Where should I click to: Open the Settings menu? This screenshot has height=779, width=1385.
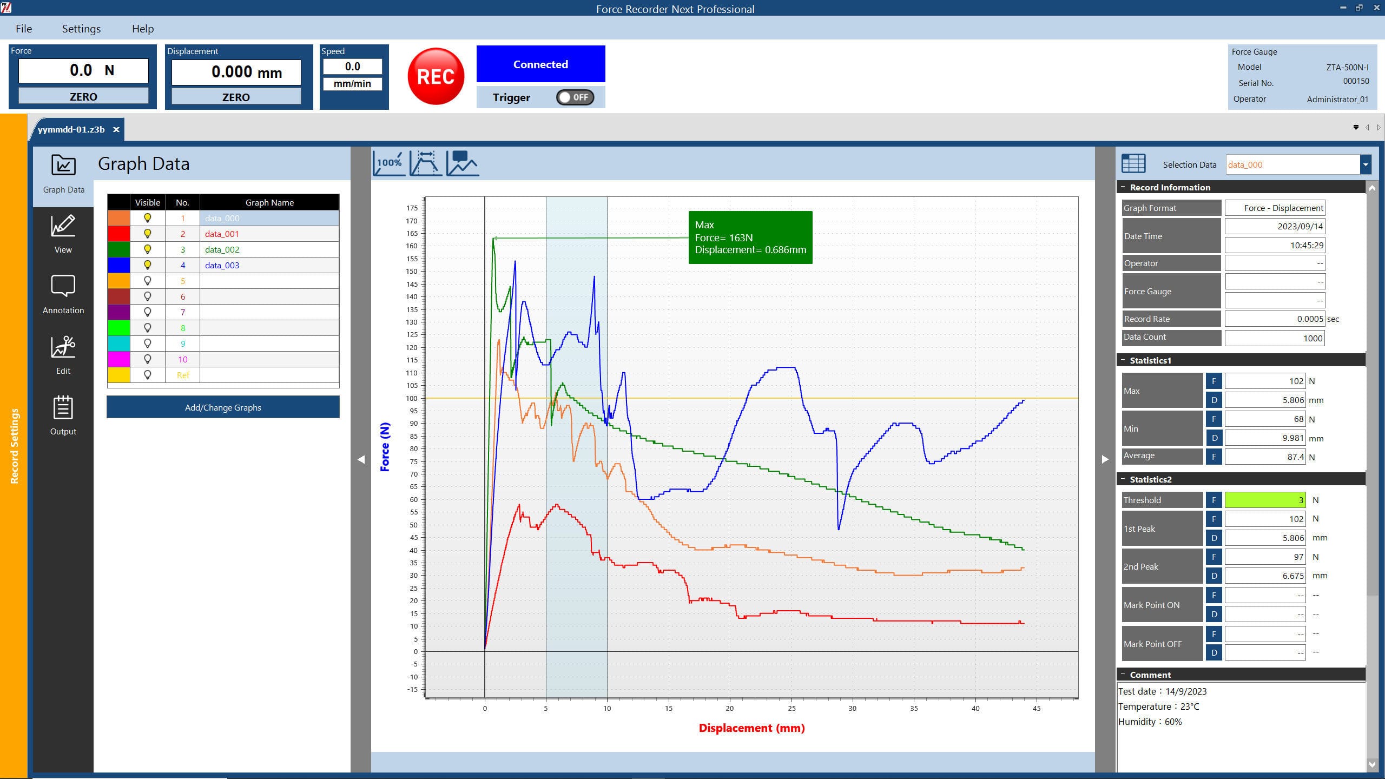coord(81,28)
